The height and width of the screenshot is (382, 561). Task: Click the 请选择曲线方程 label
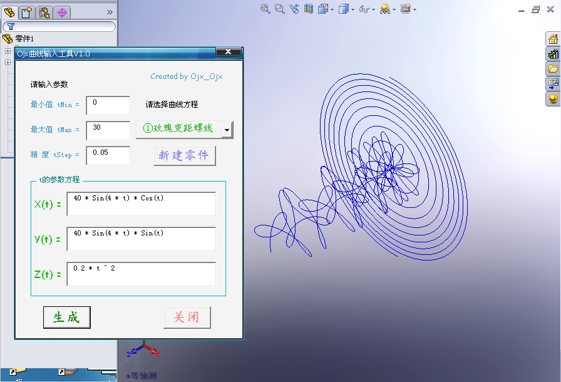pos(172,105)
